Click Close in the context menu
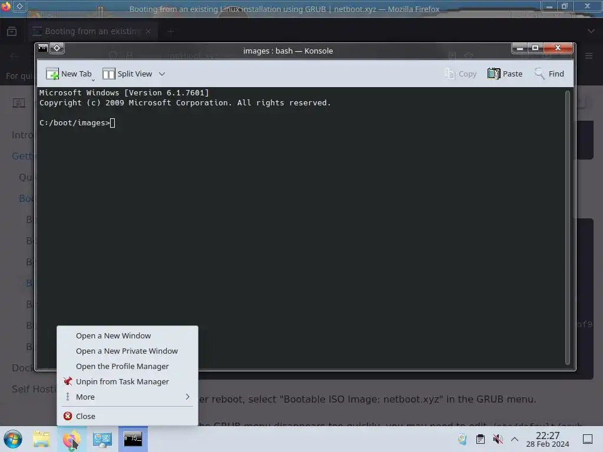This screenshot has width=603, height=452. coord(127,416)
